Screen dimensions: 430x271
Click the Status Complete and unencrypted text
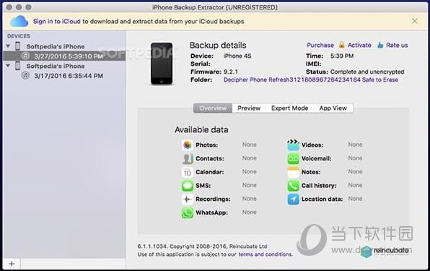pyautogui.click(x=367, y=72)
